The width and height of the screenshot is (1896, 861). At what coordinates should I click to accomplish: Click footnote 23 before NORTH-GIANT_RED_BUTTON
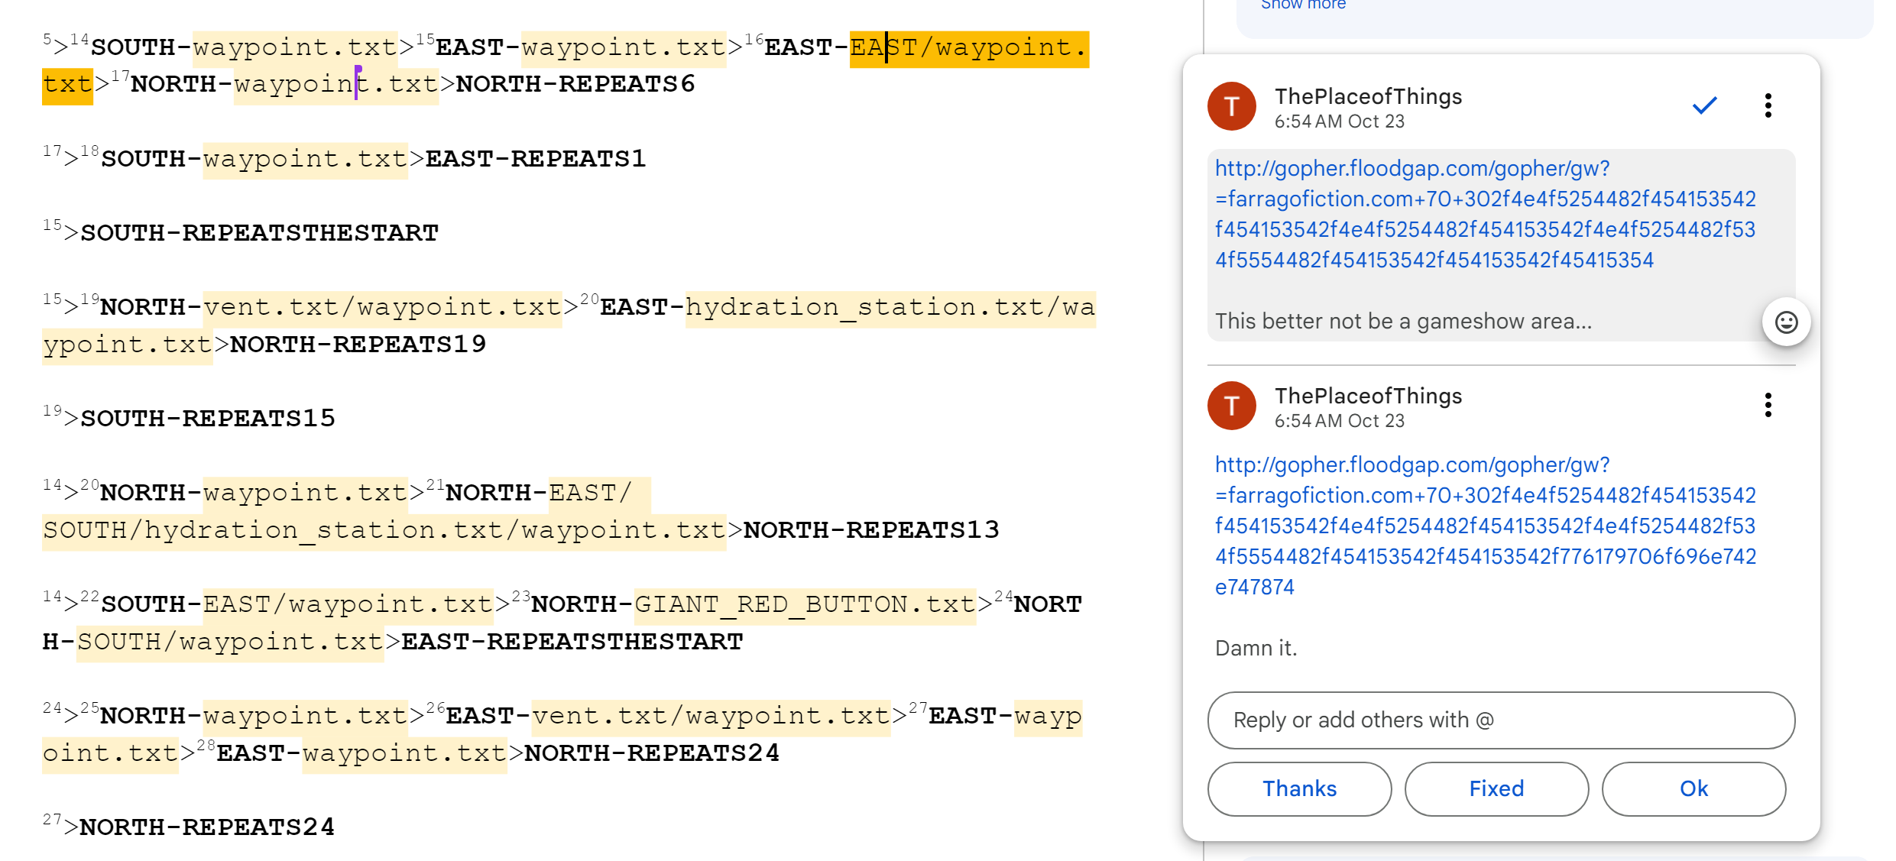click(x=520, y=597)
